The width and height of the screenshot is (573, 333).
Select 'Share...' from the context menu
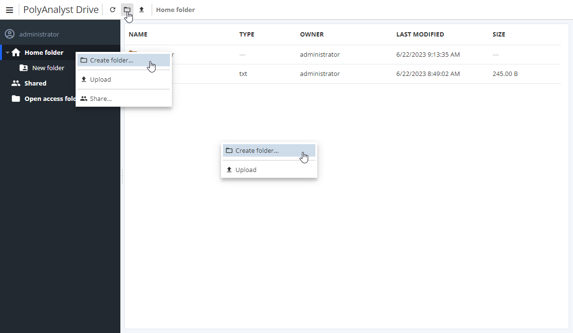[x=101, y=99]
